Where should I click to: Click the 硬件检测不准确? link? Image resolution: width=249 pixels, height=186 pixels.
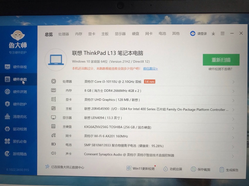pos(220,69)
